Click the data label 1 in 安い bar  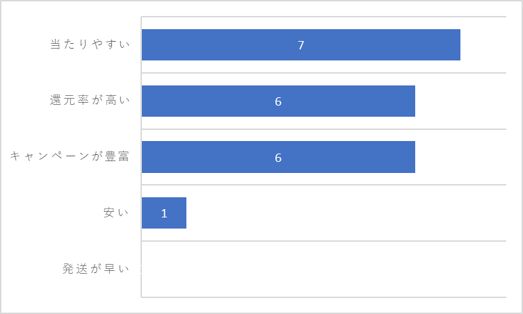(x=164, y=213)
